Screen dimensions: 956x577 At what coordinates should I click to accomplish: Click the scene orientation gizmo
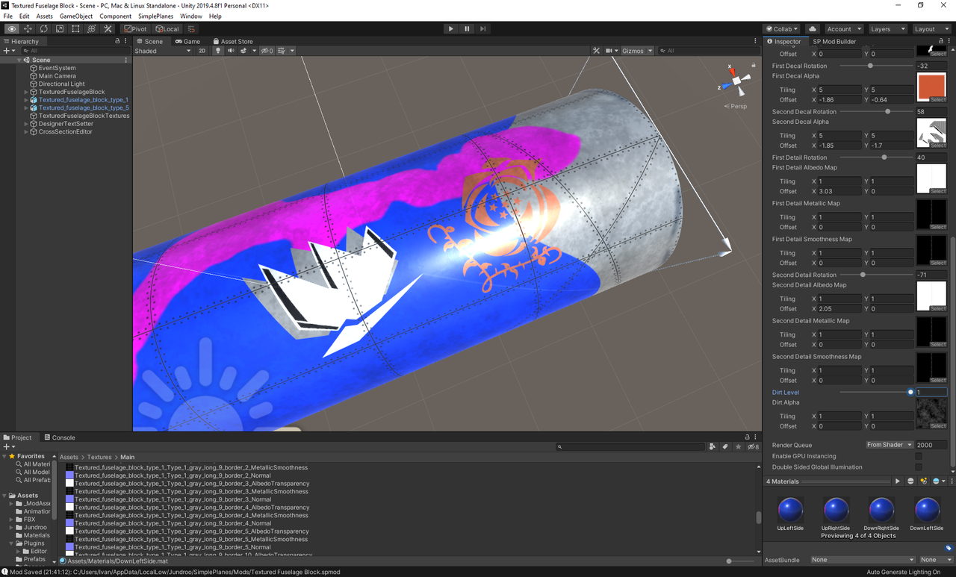coord(737,80)
